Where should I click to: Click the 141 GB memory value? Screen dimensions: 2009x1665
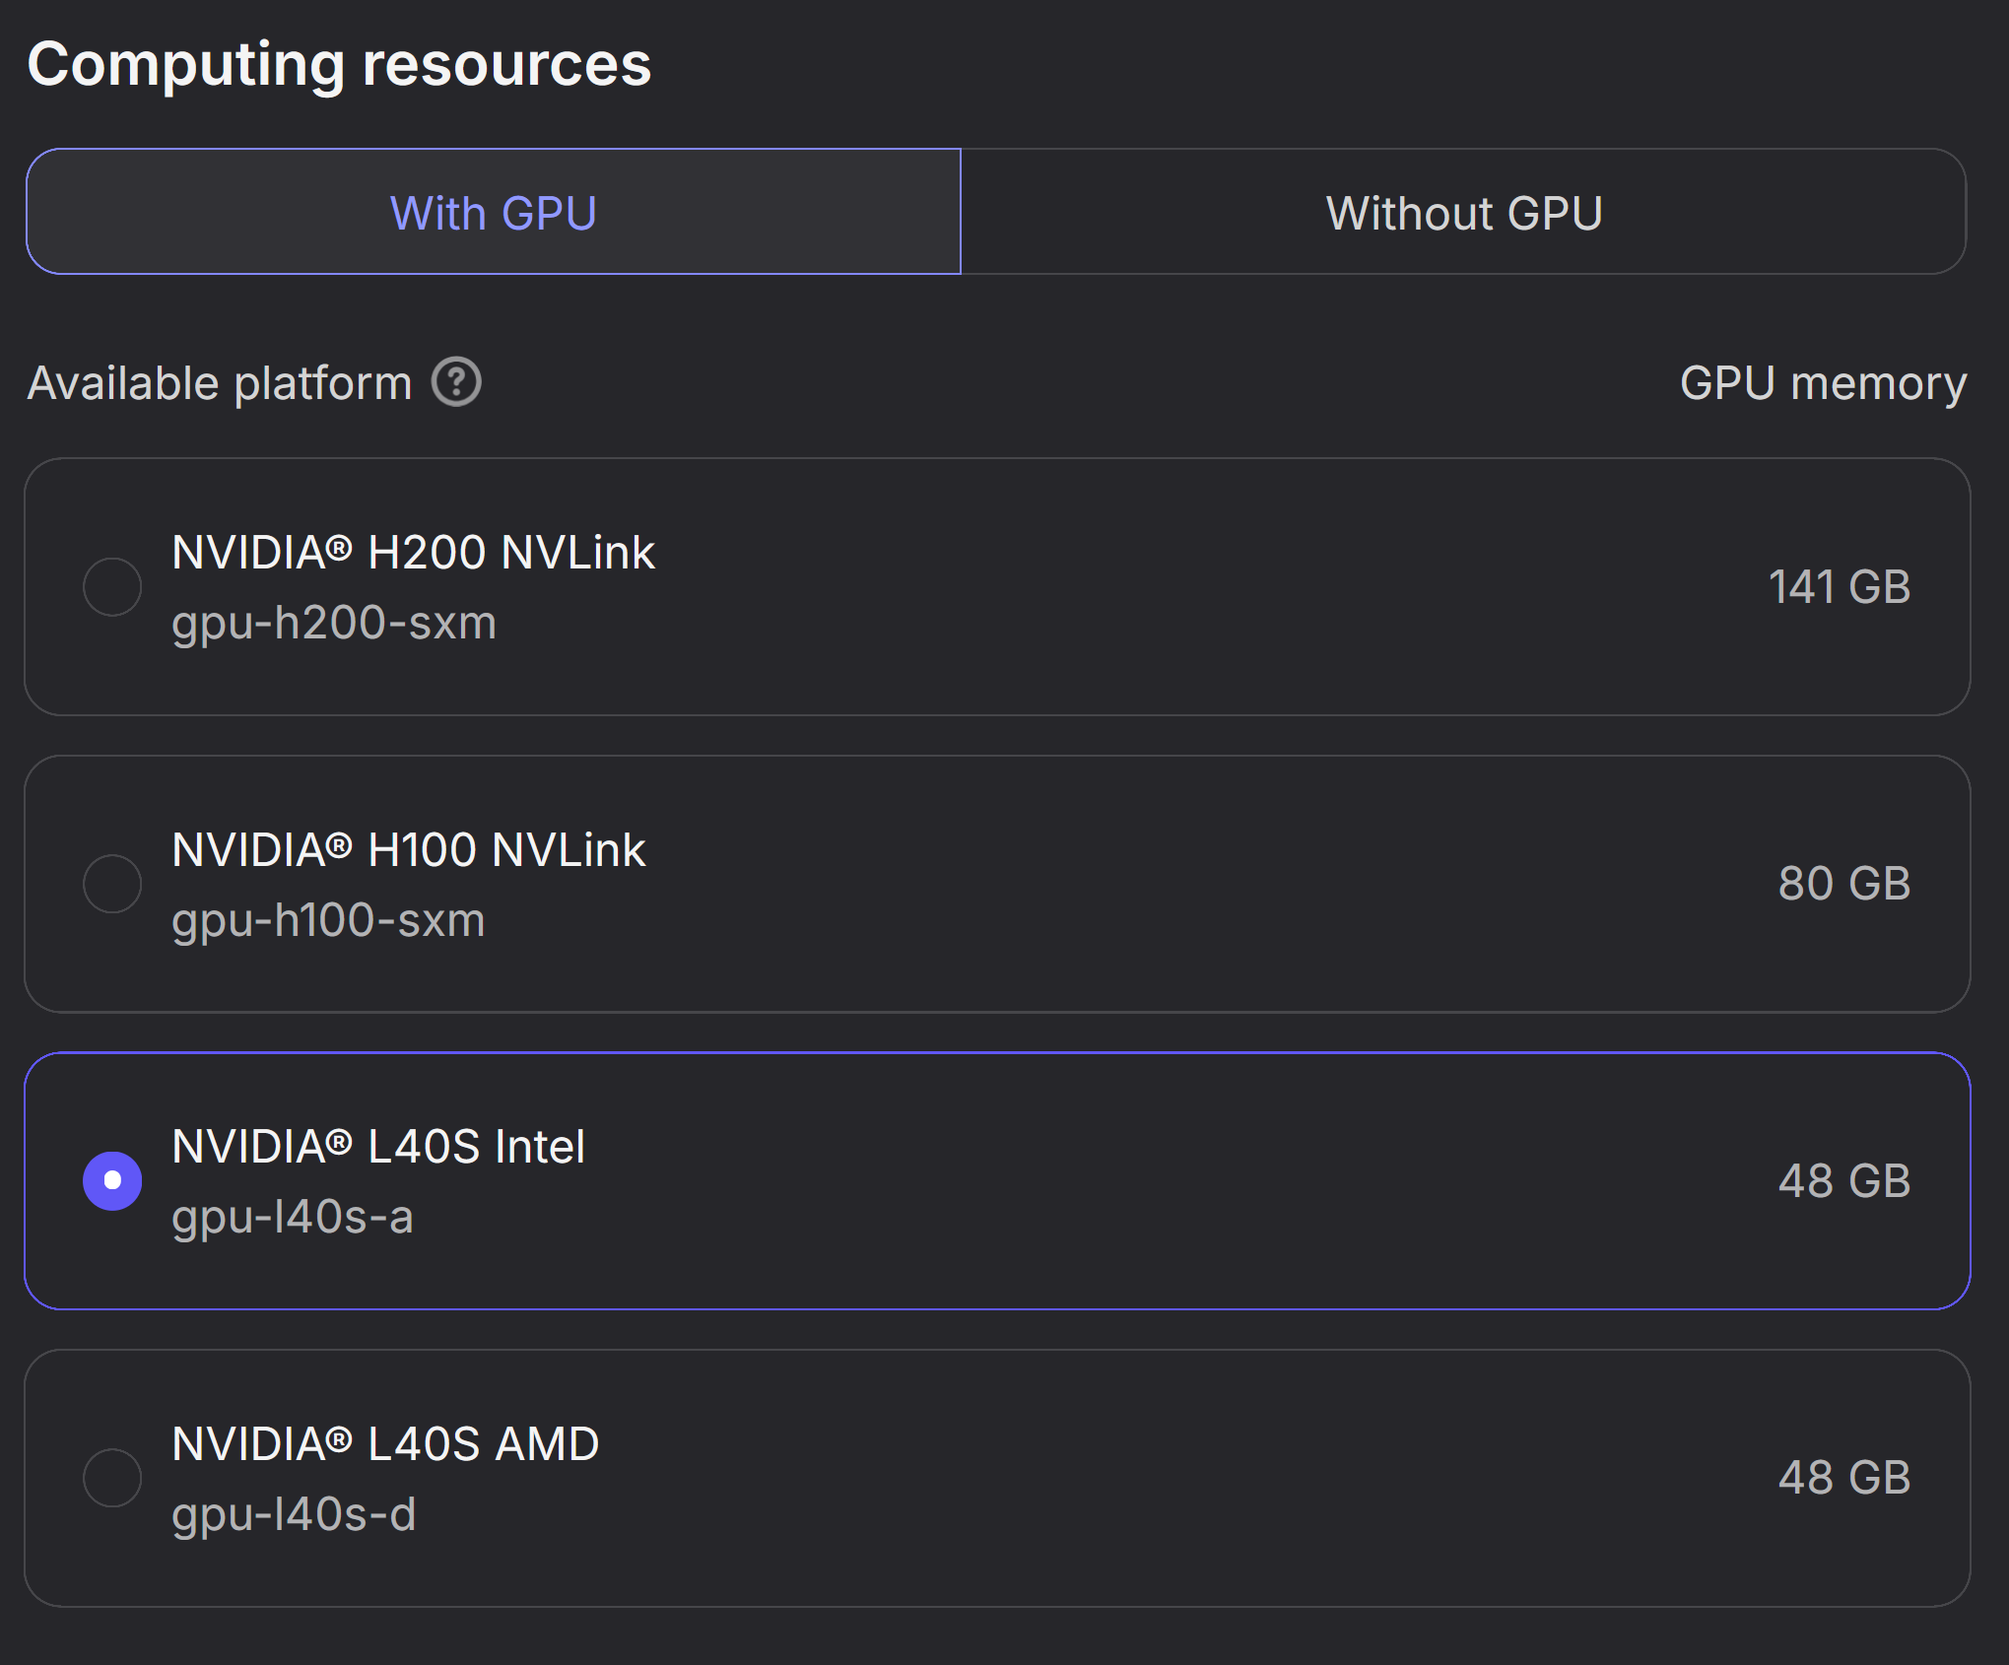pyautogui.click(x=1839, y=587)
